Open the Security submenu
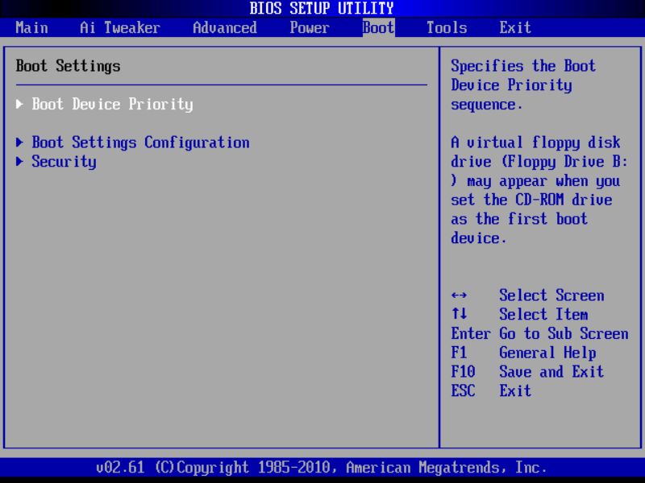 coord(64,162)
